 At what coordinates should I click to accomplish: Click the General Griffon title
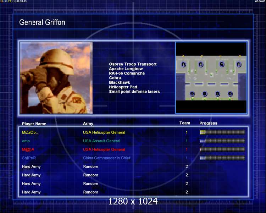42,22
